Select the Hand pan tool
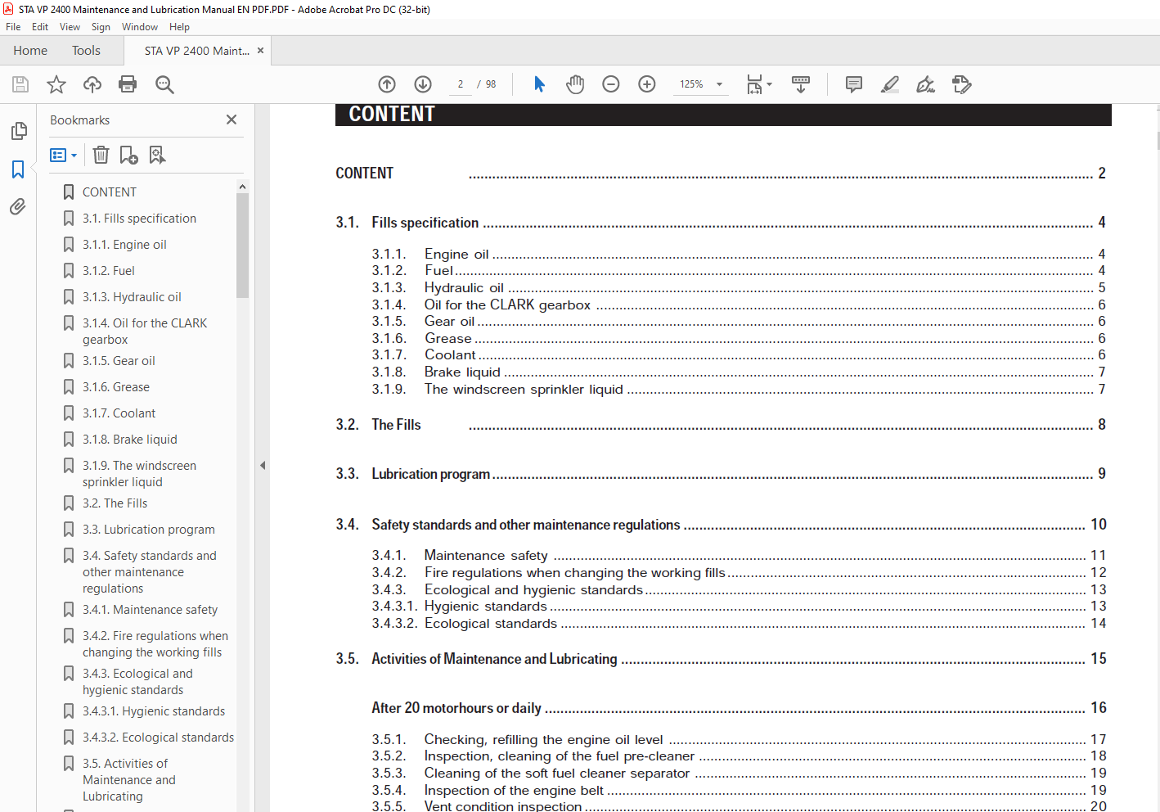 point(575,84)
